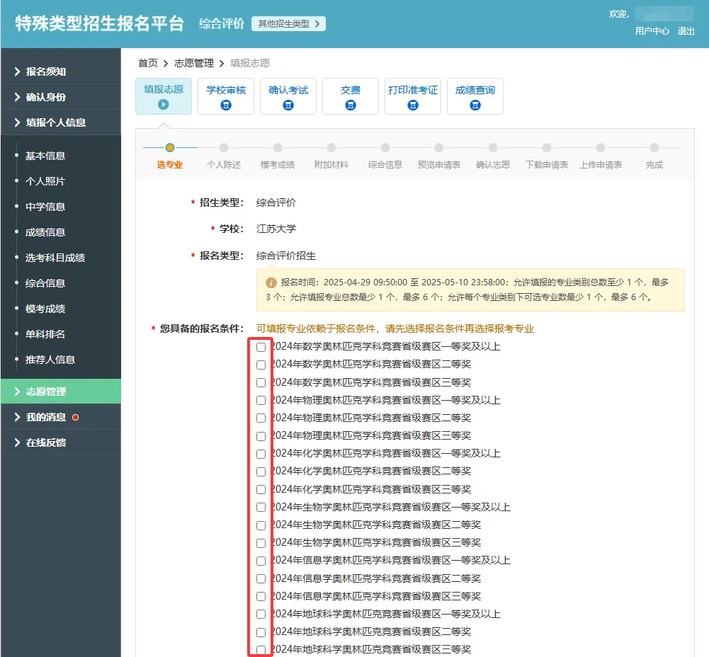709x657 pixels.
Task: Open 中学信息 in the sidebar
Action: (x=45, y=207)
